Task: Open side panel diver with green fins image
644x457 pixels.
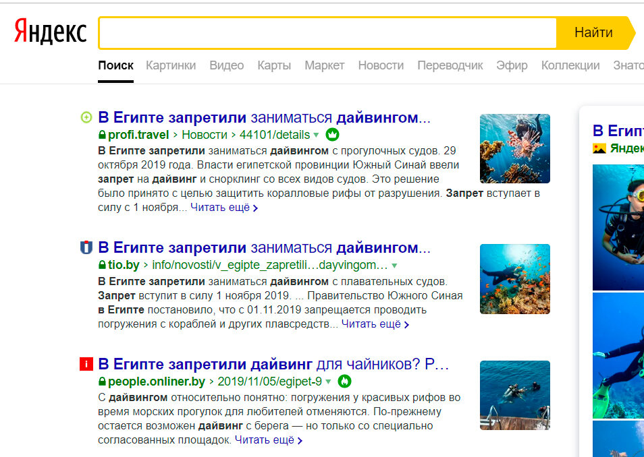Action: (x=618, y=355)
